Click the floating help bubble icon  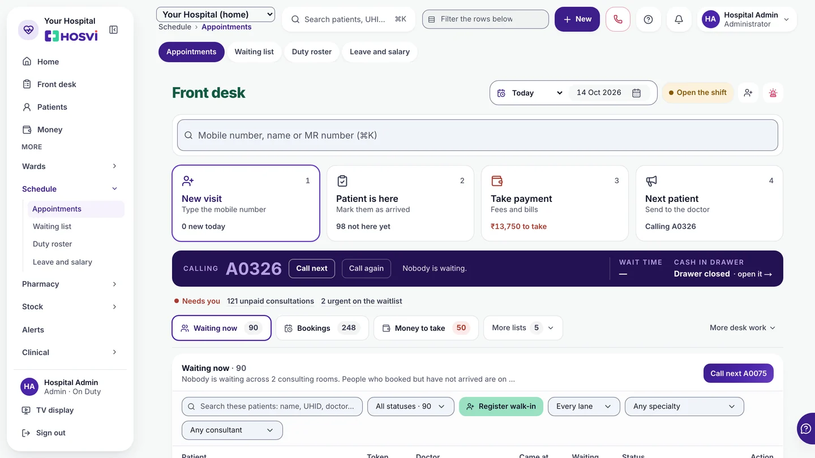coord(807,429)
